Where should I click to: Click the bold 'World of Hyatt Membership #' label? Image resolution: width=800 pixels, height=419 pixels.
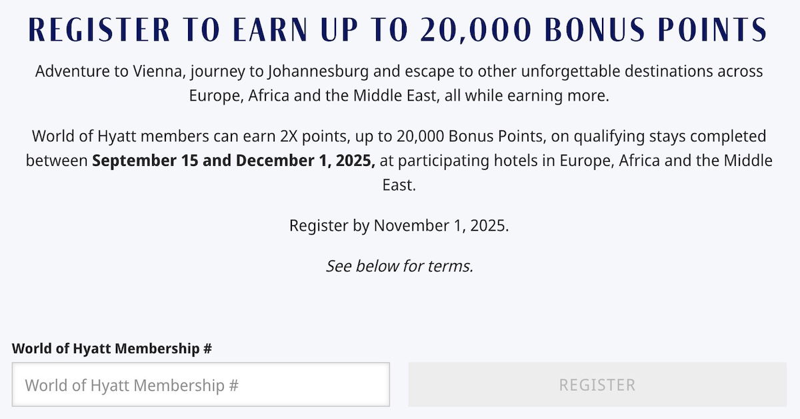click(x=112, y=348)
